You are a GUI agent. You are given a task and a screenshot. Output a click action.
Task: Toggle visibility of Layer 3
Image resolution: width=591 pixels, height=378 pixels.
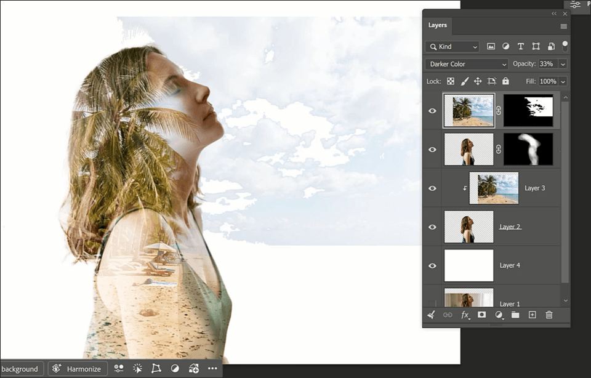432,188
